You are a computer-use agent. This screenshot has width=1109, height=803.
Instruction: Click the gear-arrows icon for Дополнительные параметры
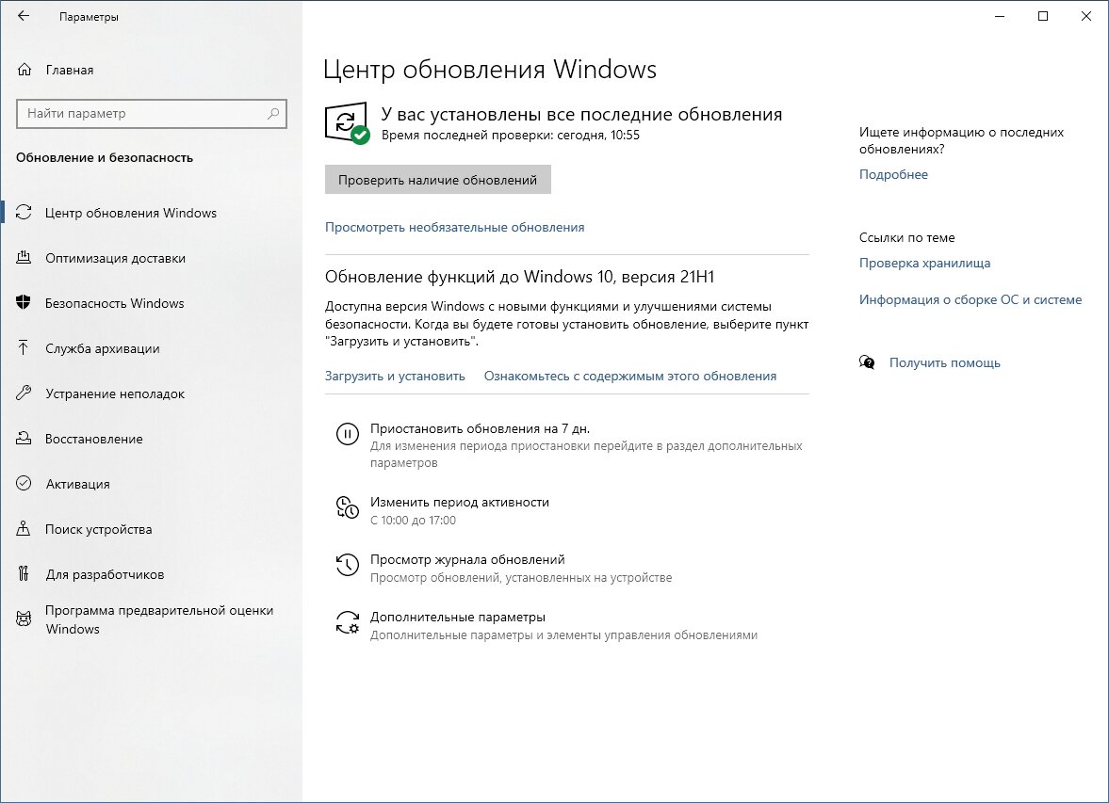348,623
